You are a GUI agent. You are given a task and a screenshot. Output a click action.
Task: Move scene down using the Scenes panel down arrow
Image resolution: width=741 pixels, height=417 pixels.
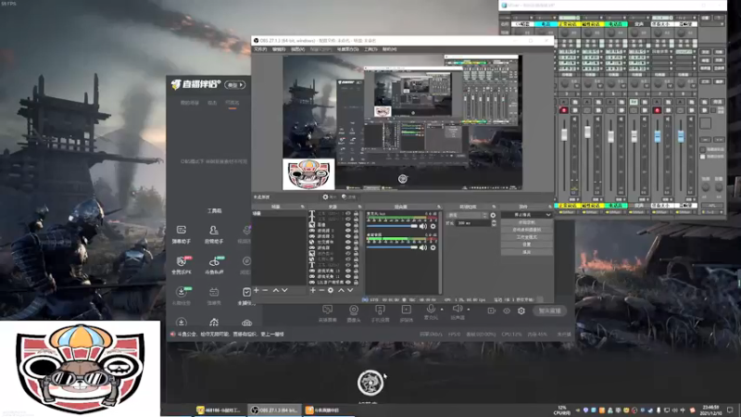point(284,290)
